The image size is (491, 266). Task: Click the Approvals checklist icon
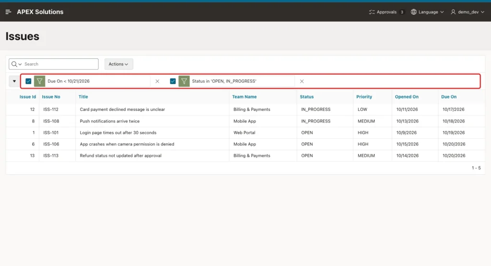click(372, 12)
